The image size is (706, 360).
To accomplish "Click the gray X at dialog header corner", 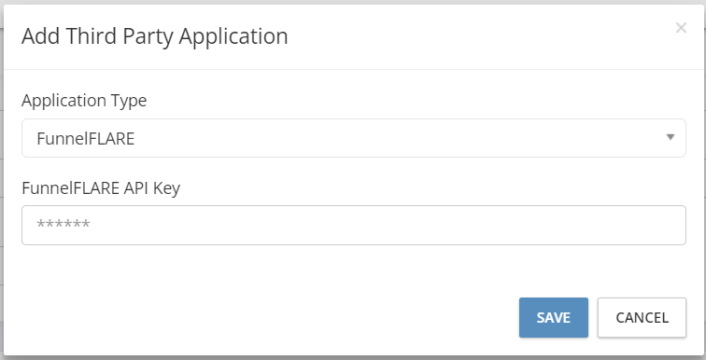I will coord(681,28).
